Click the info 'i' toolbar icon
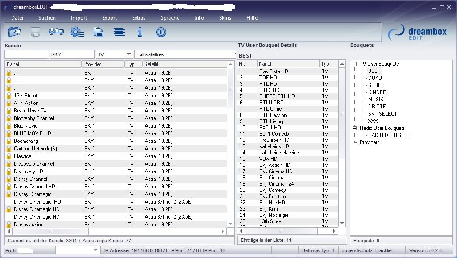This screenshot has width=457, height=258. (x=140, y=32)
